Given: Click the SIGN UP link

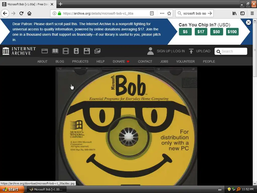Looking at the screenshot, I should [x=163, y=51].
